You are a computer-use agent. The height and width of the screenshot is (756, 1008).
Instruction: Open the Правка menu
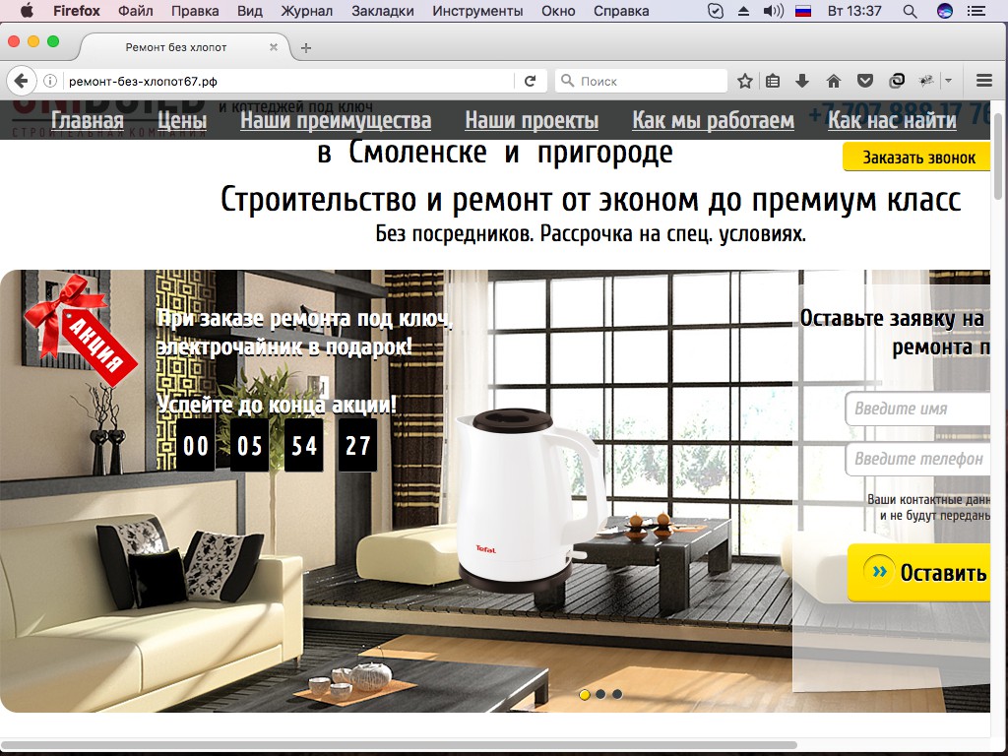coord(195,11)
